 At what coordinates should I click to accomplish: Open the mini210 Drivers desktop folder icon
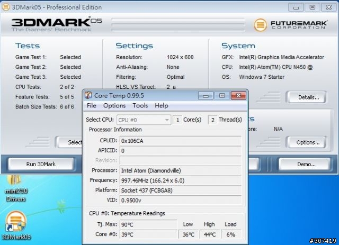(x=16, y=188)
